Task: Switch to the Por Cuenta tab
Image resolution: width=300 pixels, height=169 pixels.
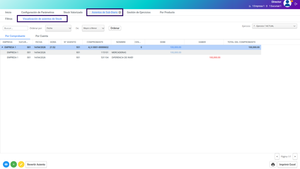Action: click(42, 36)
